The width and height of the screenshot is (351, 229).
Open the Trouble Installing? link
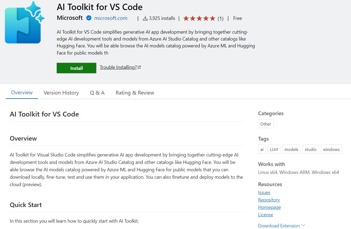(118, 67)
